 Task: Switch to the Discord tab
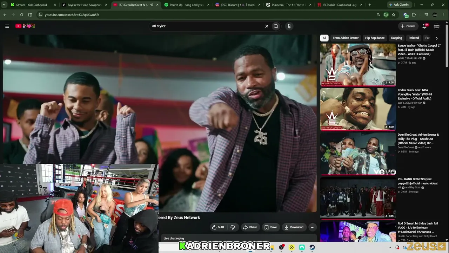[237, 5]
